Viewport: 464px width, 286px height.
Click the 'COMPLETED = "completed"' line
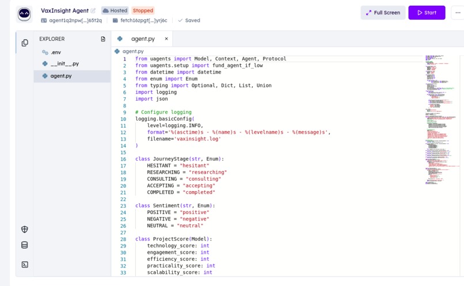181,192
